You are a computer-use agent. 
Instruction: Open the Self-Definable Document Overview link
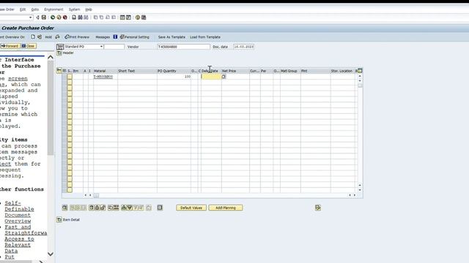[19, 212]
